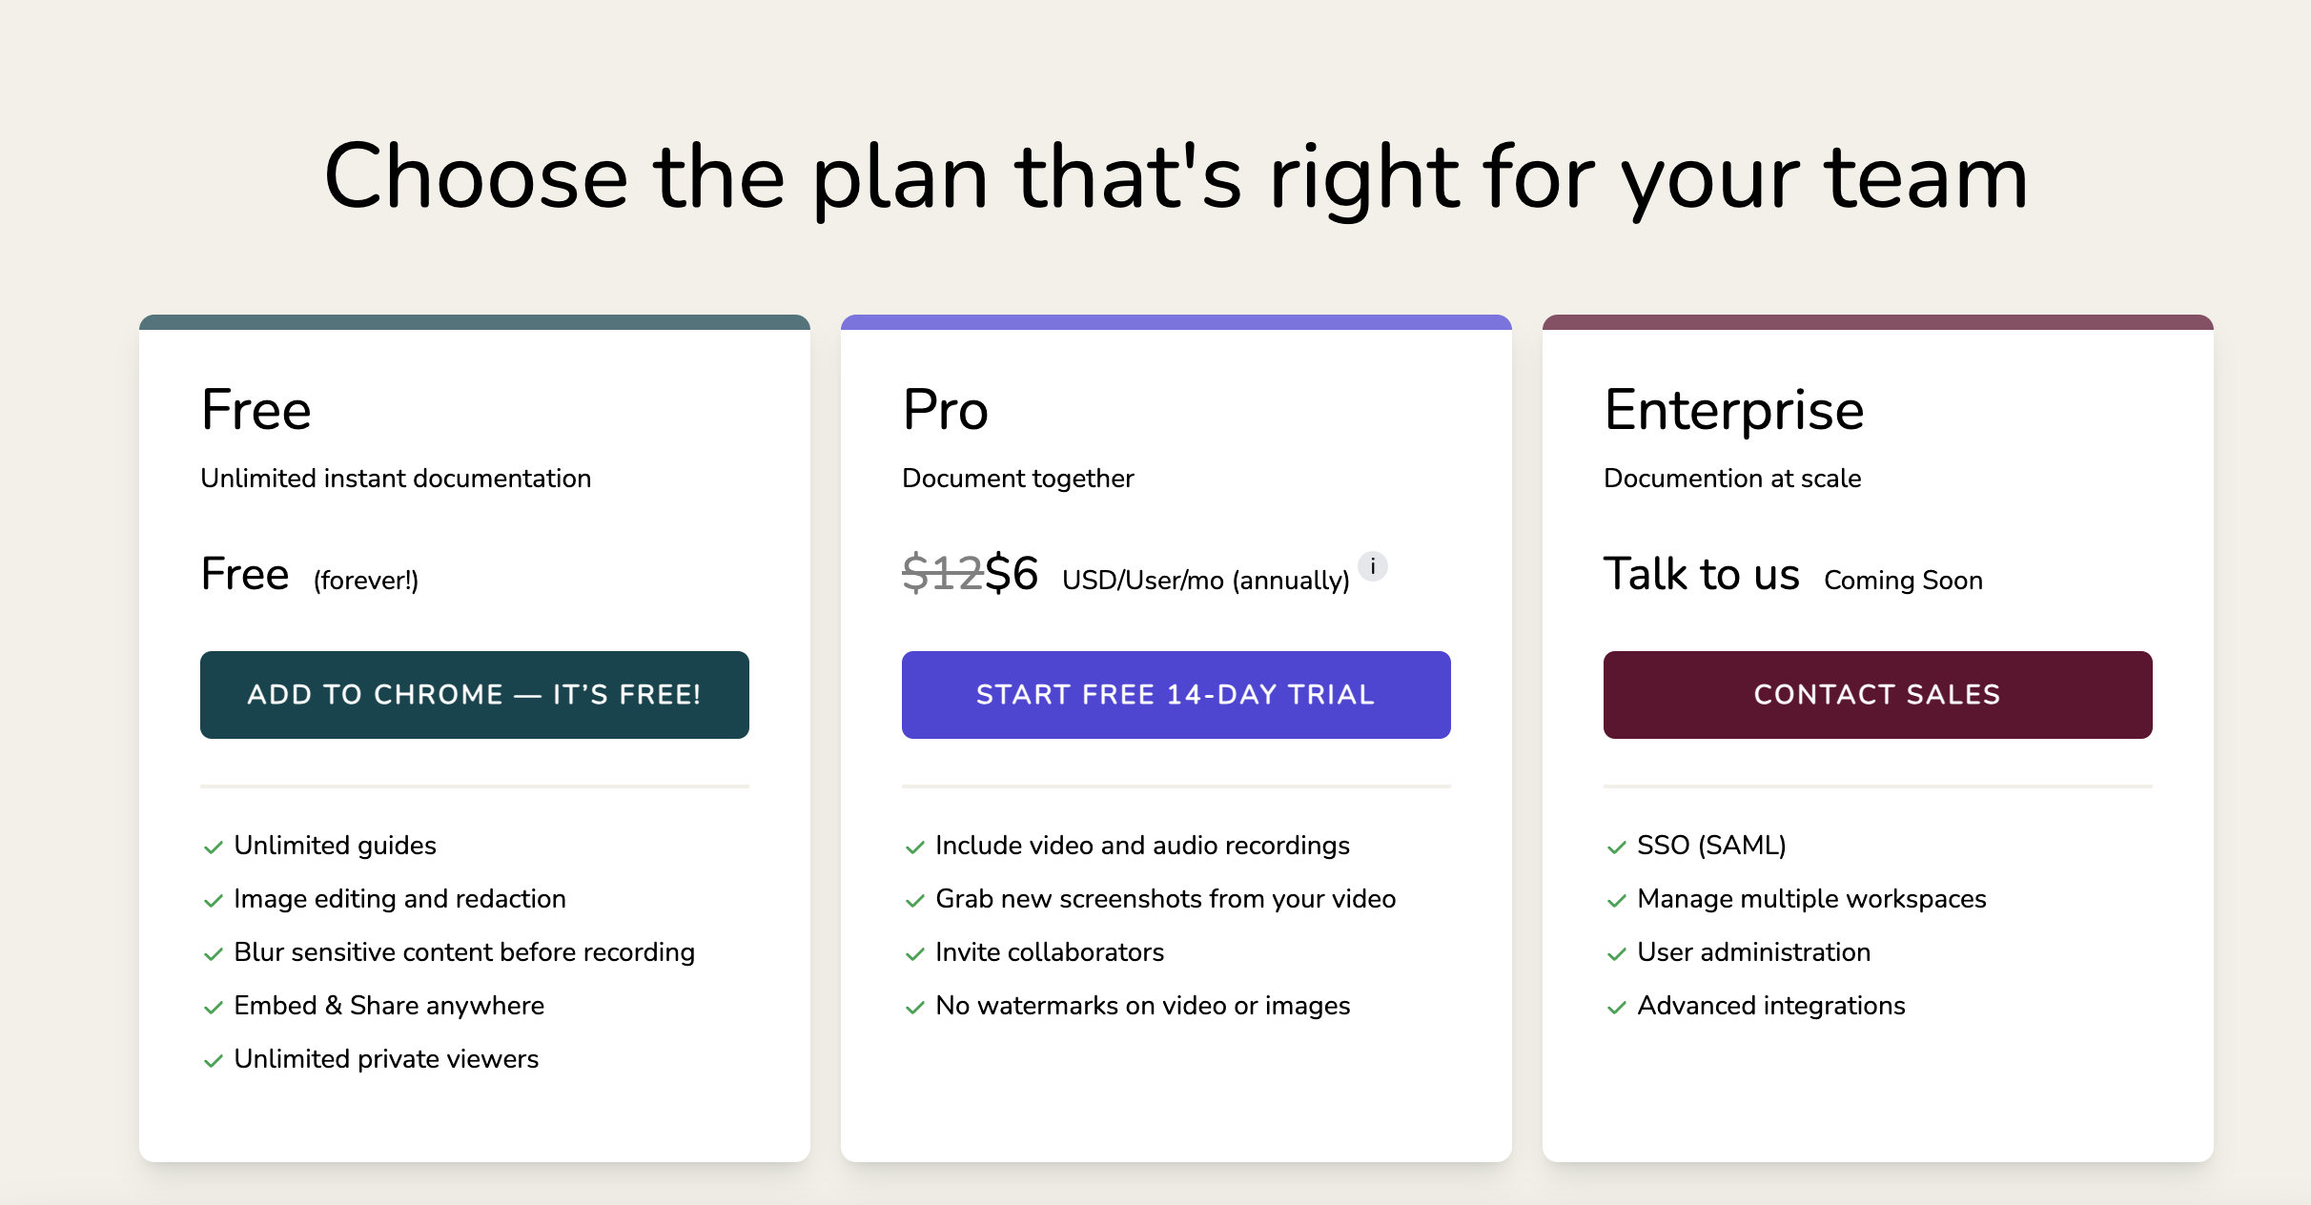2311x1205 pixels.
Task: Click the checkmark beside User administration
Action: [1616, 953]
